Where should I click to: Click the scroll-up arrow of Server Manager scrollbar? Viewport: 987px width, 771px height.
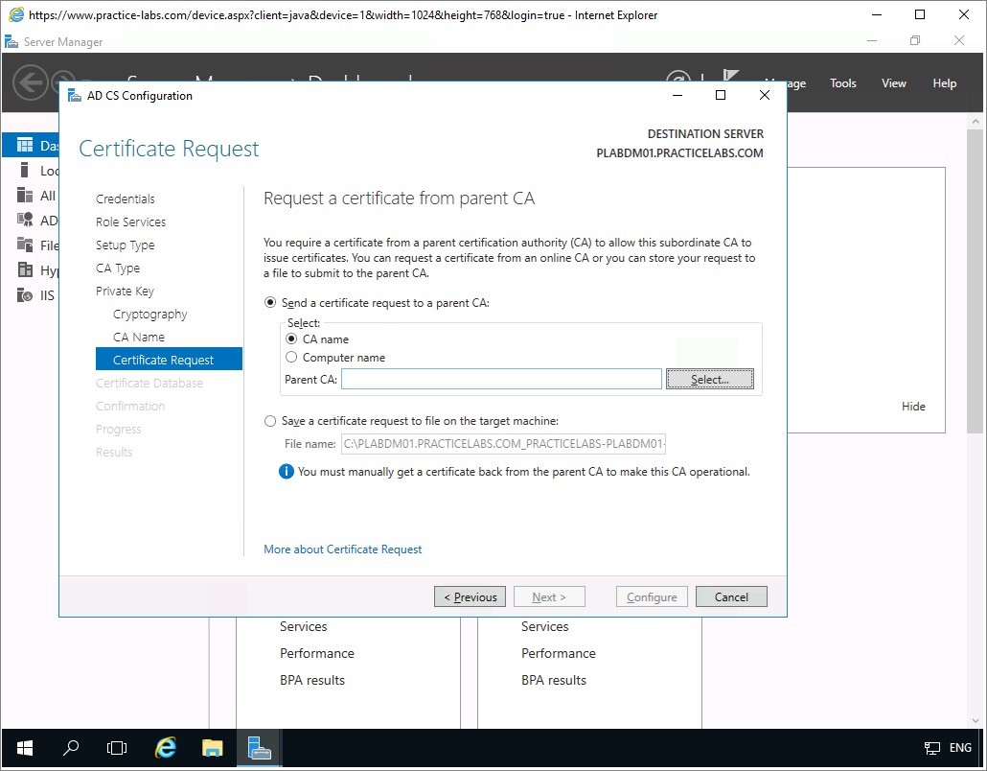pos(976,121)
